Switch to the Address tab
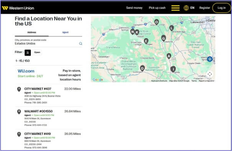 tap(32, 32)
